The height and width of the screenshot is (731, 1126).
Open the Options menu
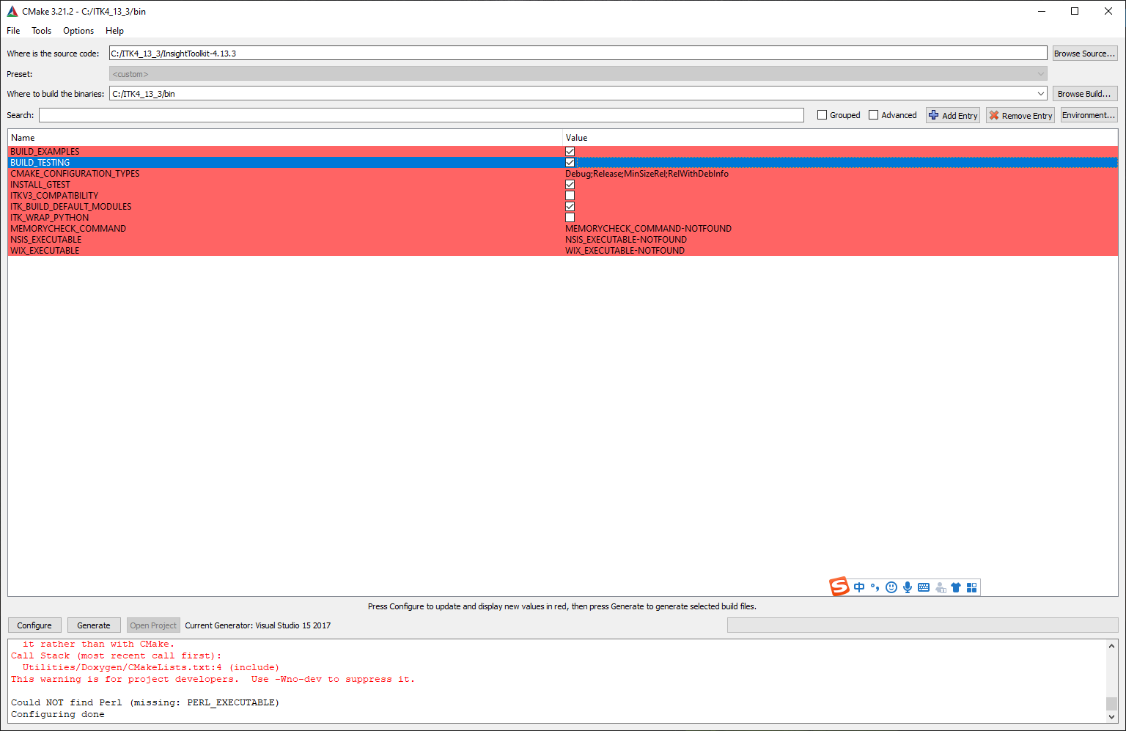pos(78,31)
